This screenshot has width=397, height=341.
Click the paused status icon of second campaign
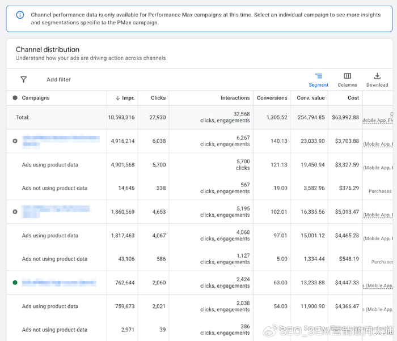[x=15, y=212]
